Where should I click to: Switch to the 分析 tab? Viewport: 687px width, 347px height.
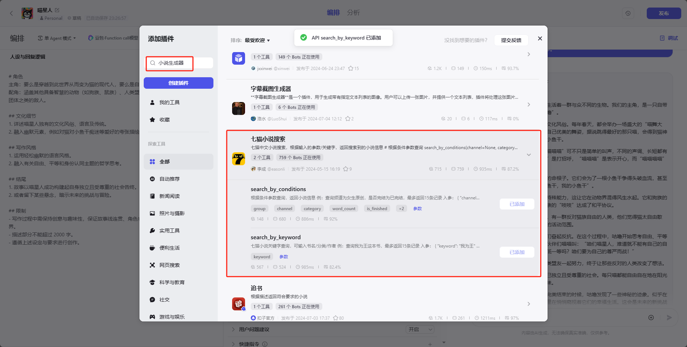click(x=353, y=13)
